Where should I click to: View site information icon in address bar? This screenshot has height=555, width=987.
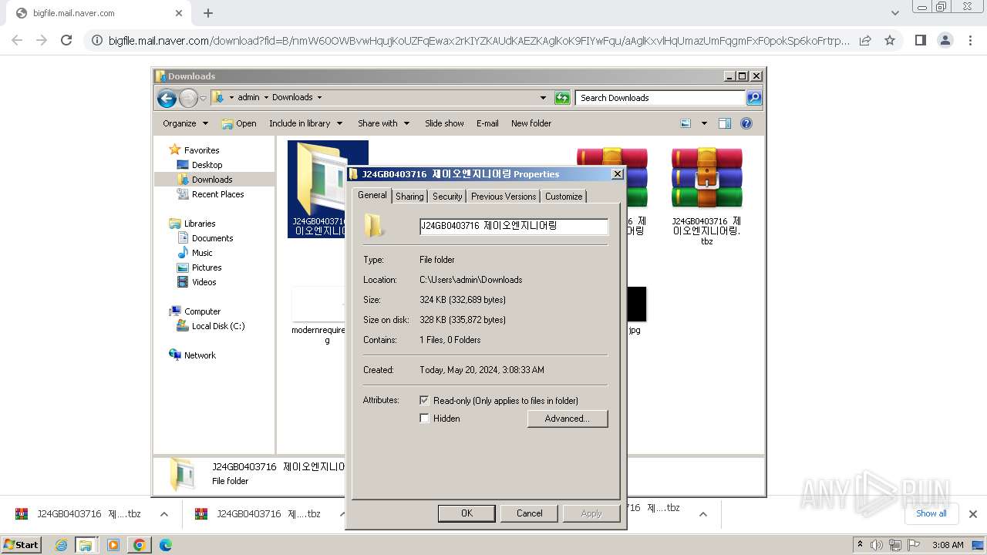(97, 40)
